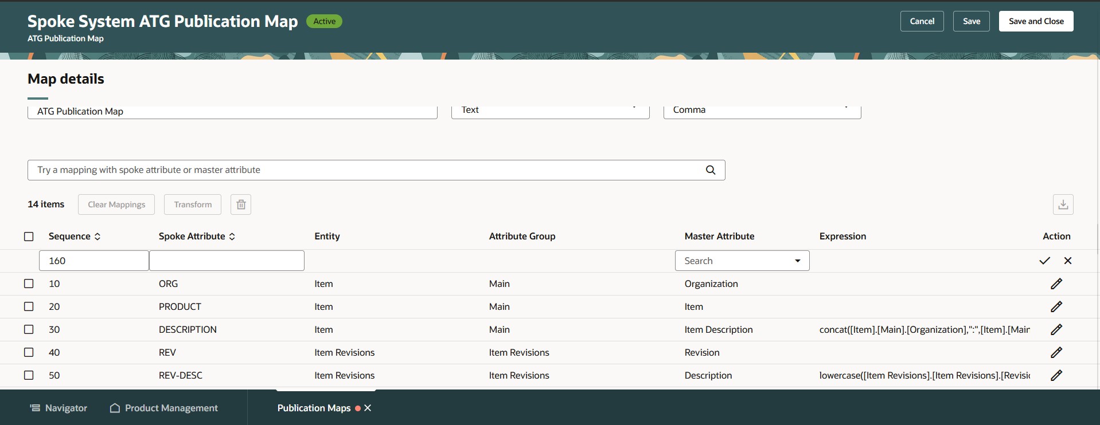Close the Publication Maps tab

click(368, 408)
